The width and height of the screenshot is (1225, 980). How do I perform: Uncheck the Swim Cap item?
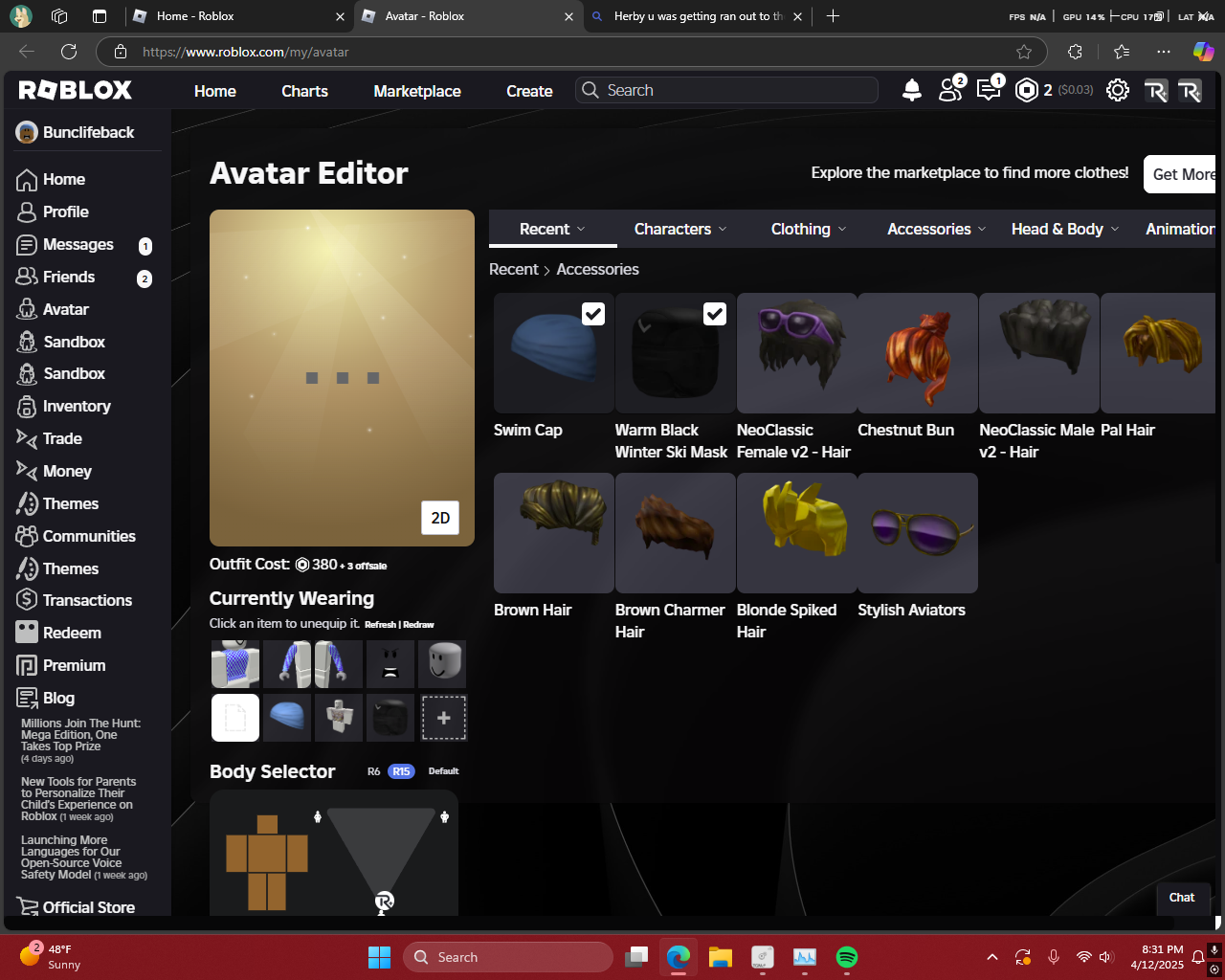593,314
